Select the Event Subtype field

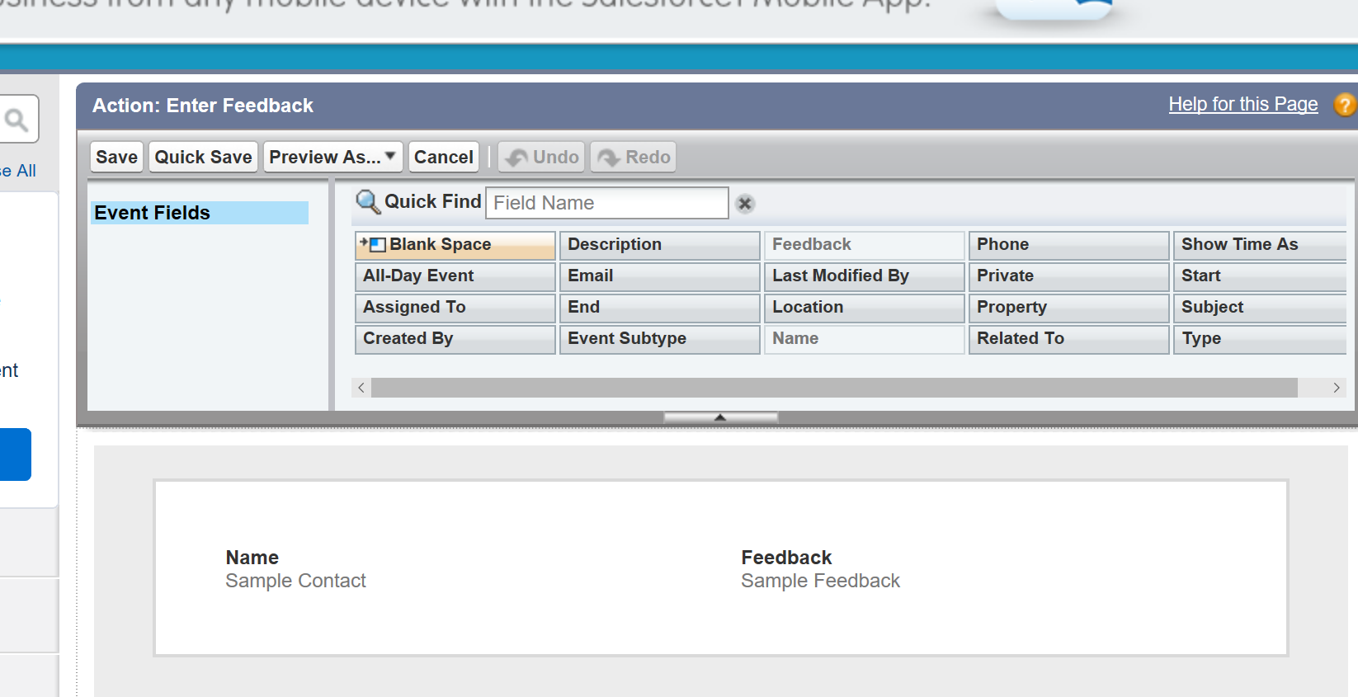point(660,339)
